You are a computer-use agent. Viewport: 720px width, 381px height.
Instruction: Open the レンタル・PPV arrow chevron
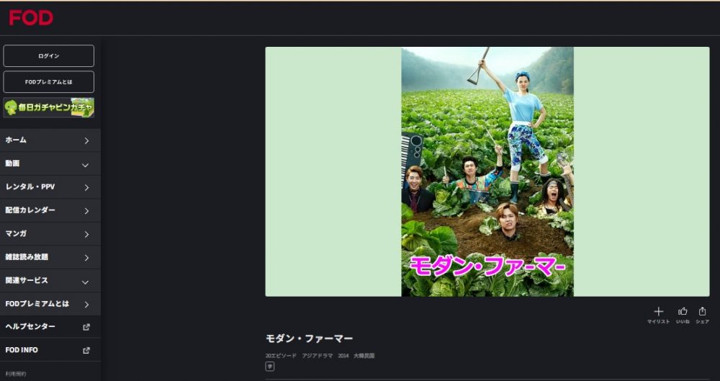(x=86, y=187)
